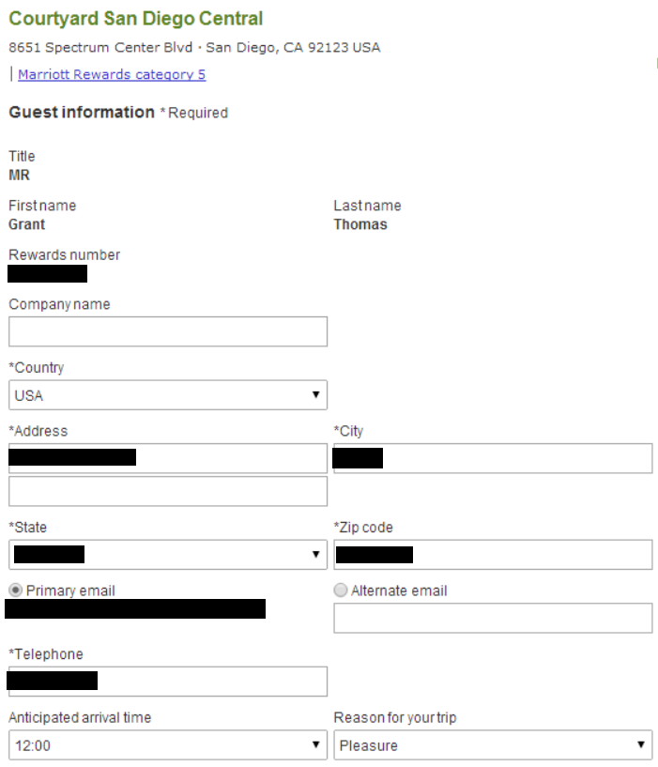Select the Primary email radio button
The image size is (658, 767).
point(16,590)
